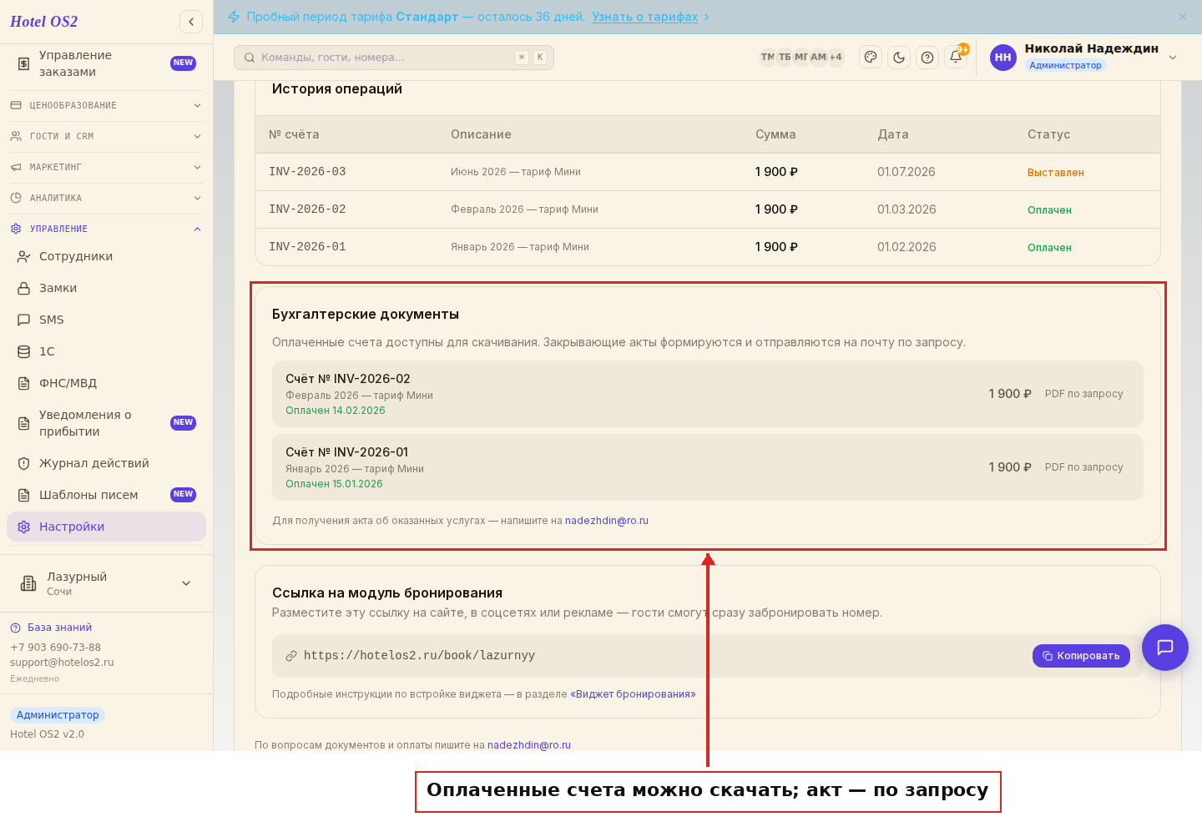Image resolution: width=1202 pixels, height=832 pixels.
Task: Click the booking URL hotelos2.ru/book/lazurnyy
Action: coord(419,656)
